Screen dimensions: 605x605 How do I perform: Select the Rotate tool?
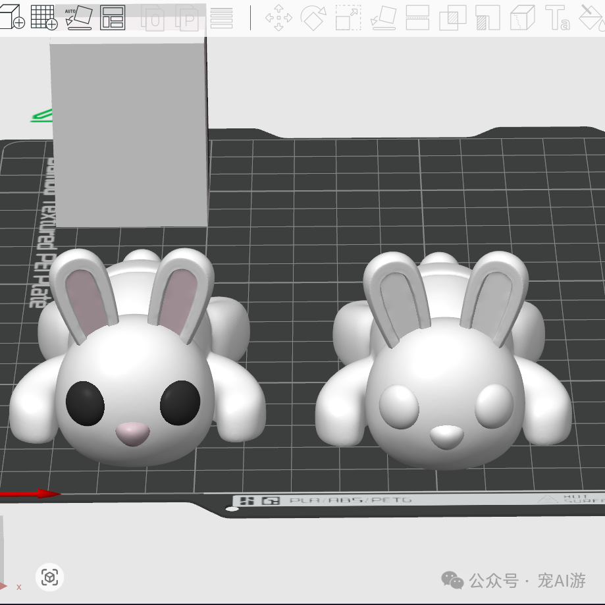[x=312, y=16]
